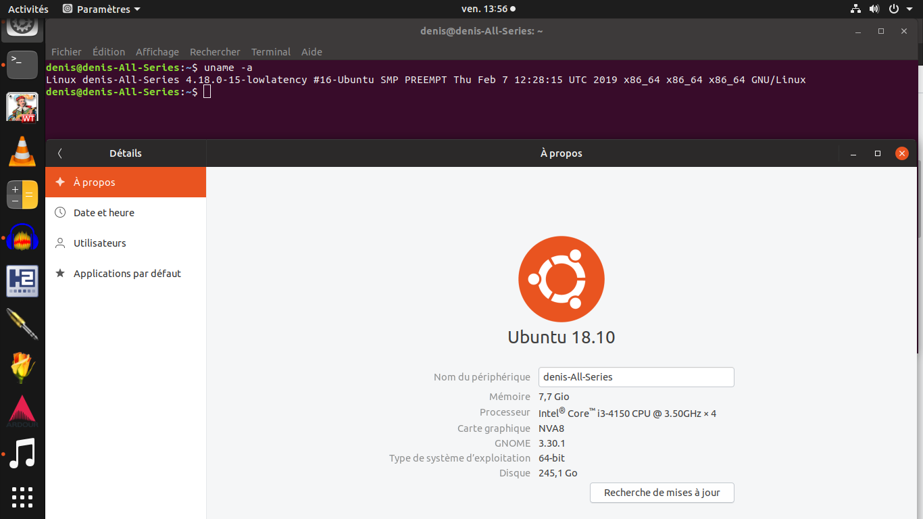Open the Paramètres app menu dropdown
This screenshot has width=923, height=519.
[x=101, y=9]
